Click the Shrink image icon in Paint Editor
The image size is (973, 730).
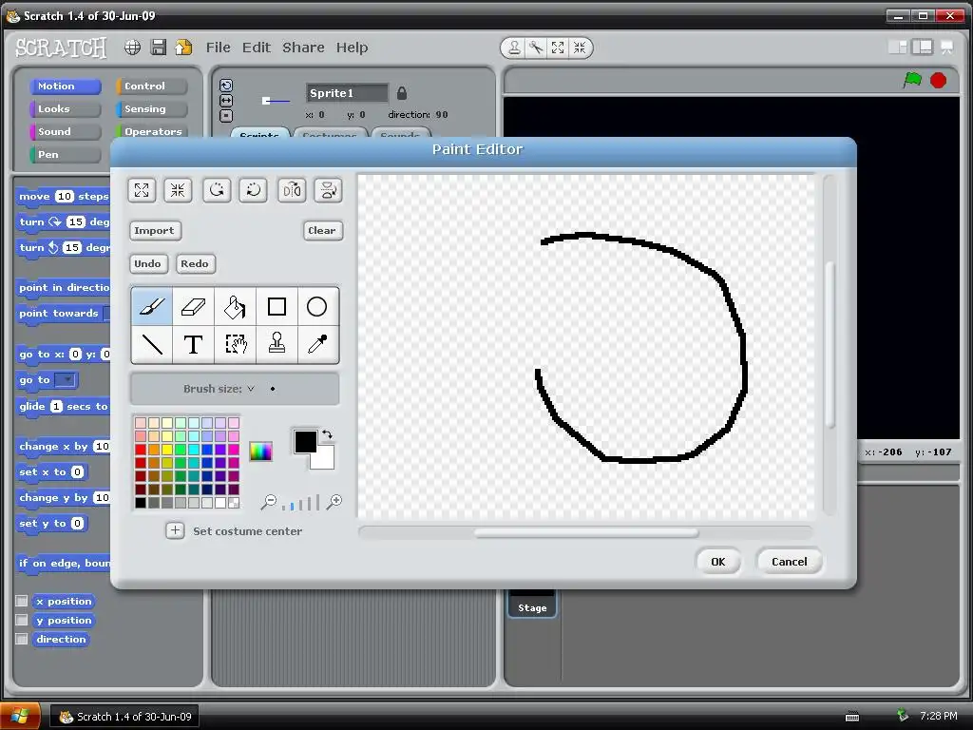178,190
